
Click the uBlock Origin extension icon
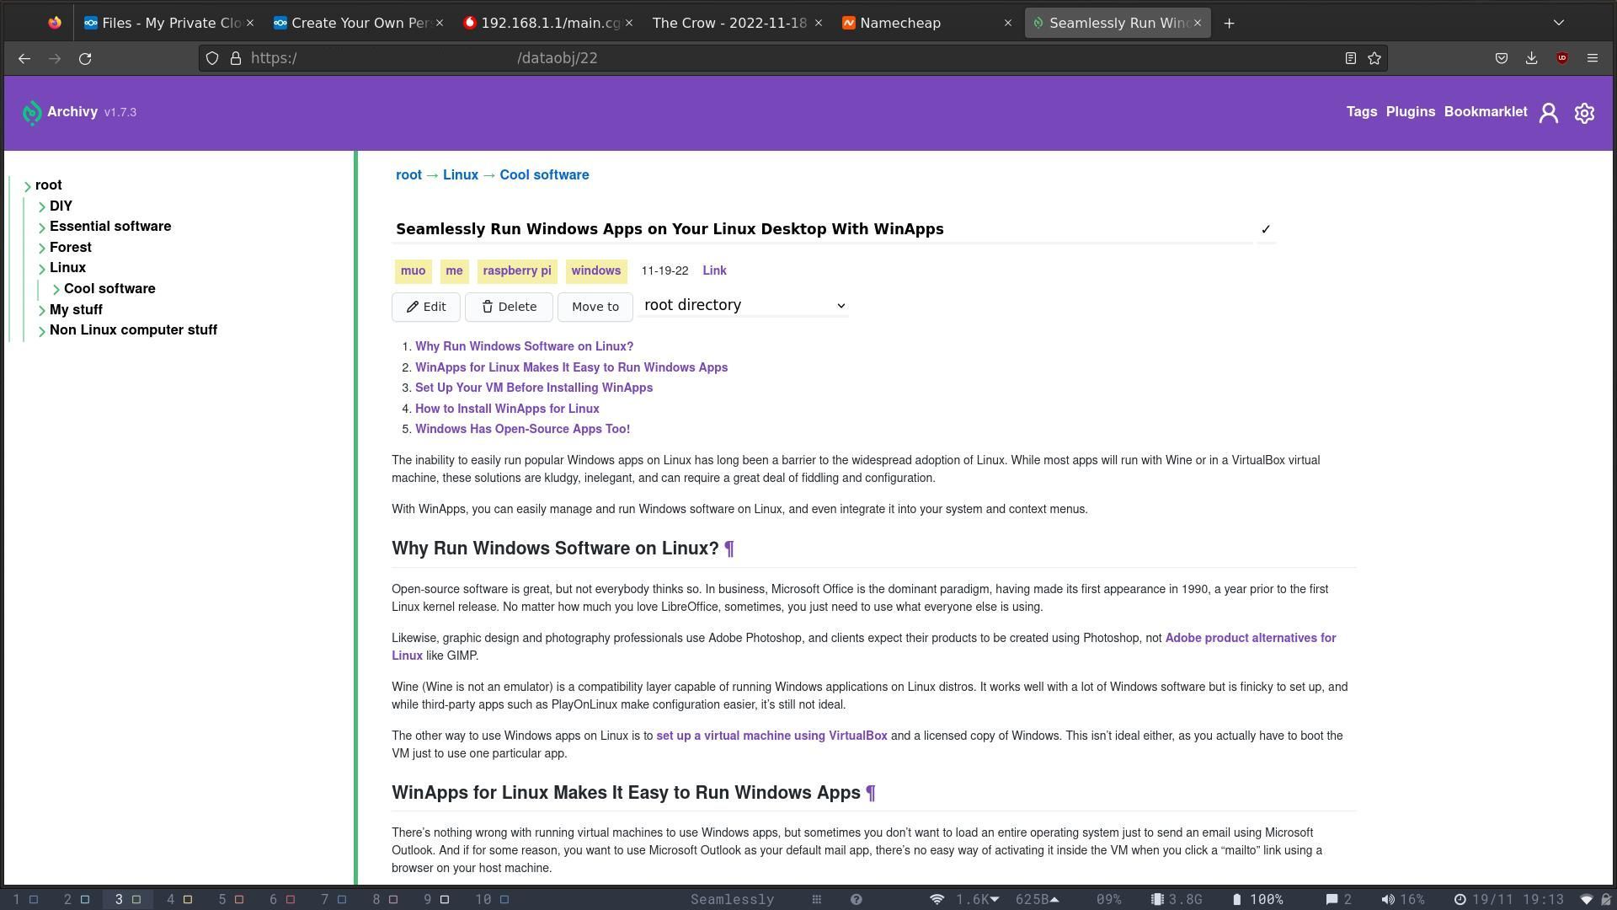[1562, 58]
